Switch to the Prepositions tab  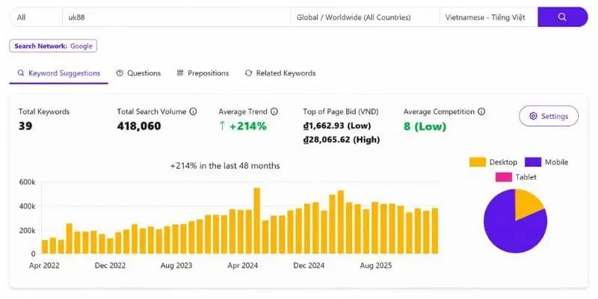click(x=203, y=73)
